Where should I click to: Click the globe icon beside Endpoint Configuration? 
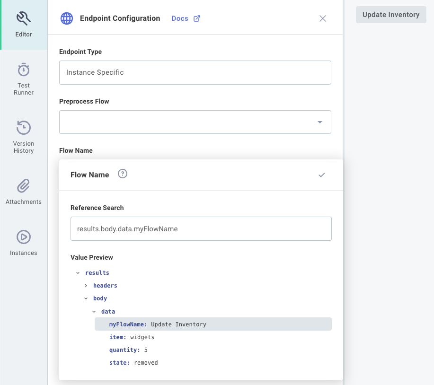pos(66,18)
